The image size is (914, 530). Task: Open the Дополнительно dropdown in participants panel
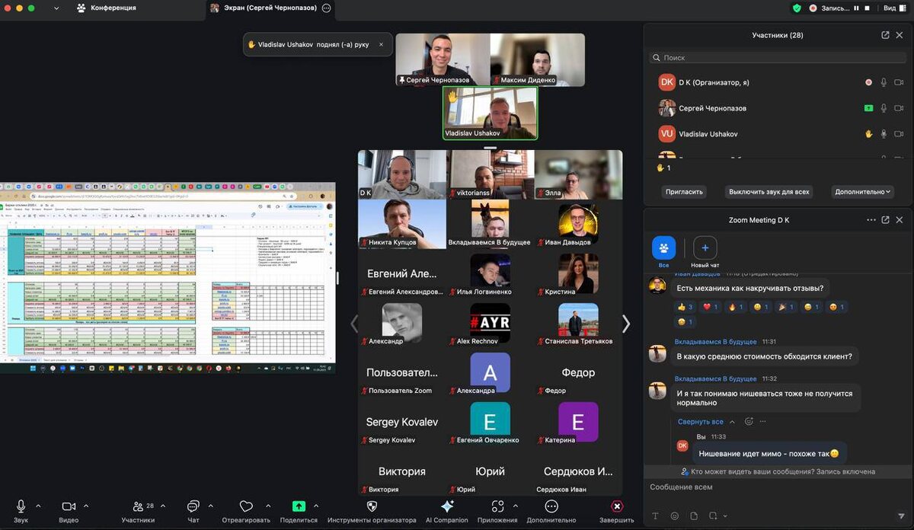863,192
